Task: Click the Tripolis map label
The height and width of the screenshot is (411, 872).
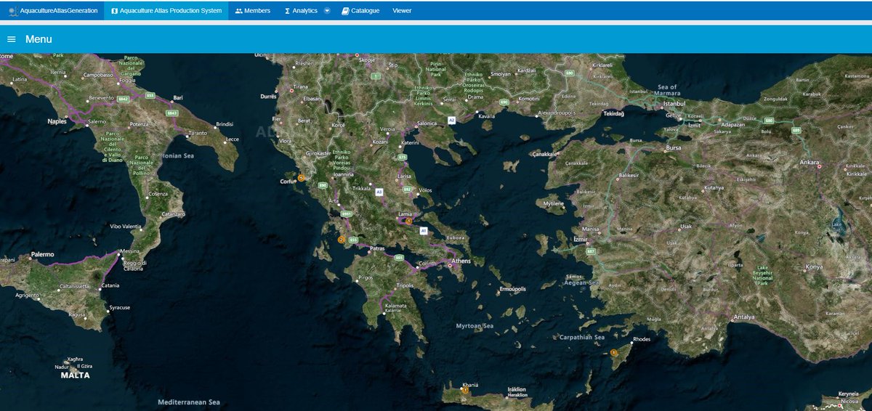Action: (x=405, y=285)
